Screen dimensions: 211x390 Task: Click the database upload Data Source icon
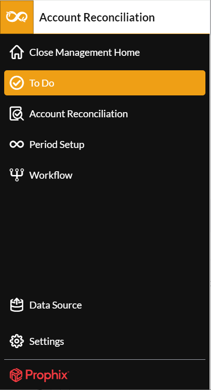pyautogui.click(x=17, y=305)
